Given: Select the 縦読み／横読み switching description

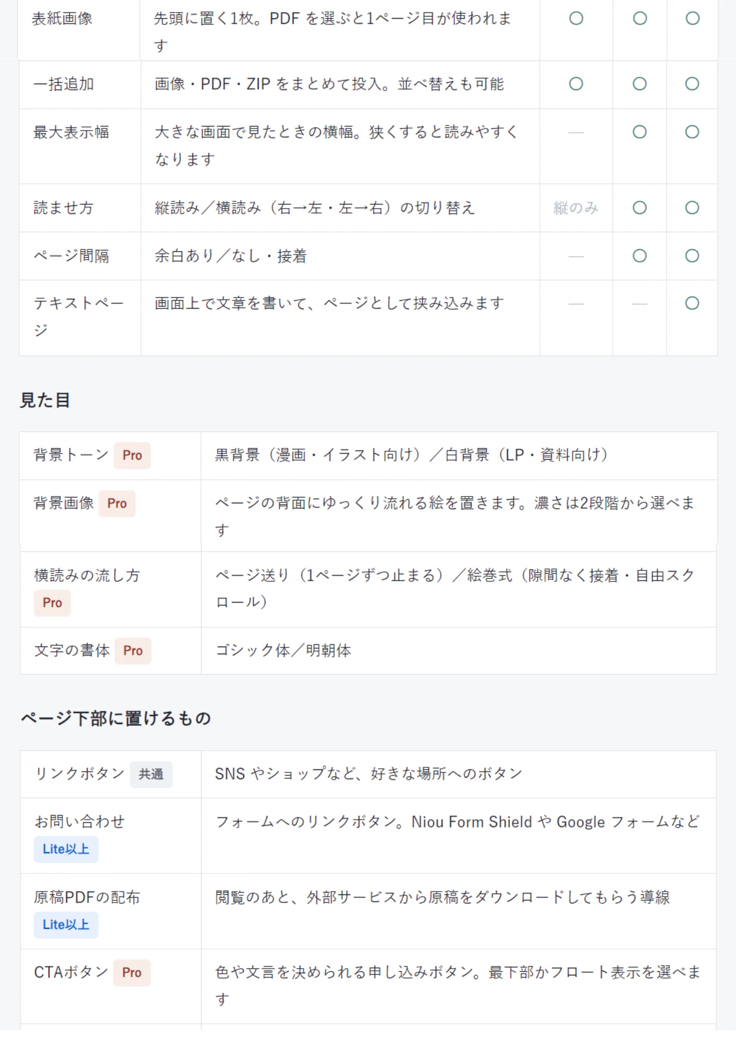Looking at the screenshot, I should pos(315,208).
